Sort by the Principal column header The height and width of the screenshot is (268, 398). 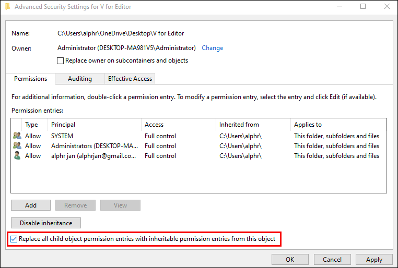click(x=95, y=125)
